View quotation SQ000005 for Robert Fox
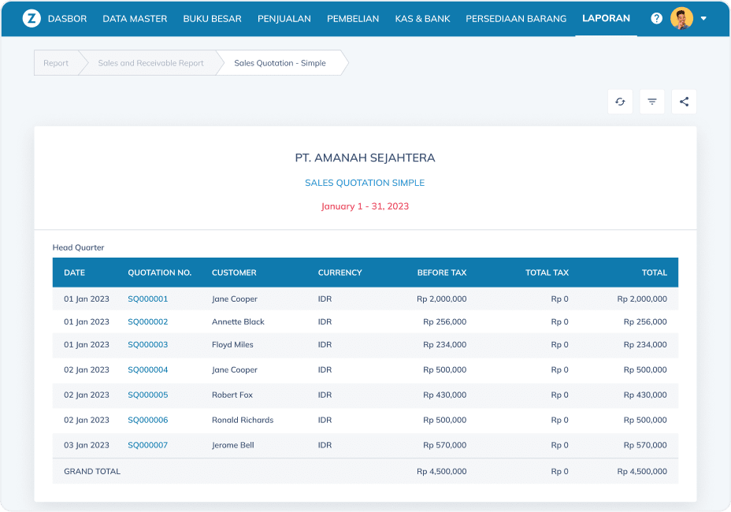The width and height of the screenshot is (731, 512). click(x=148, y=395)
